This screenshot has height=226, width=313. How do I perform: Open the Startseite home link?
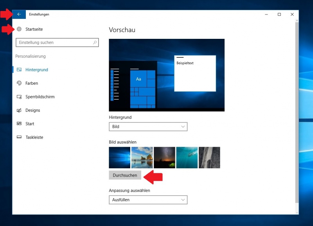34,29
